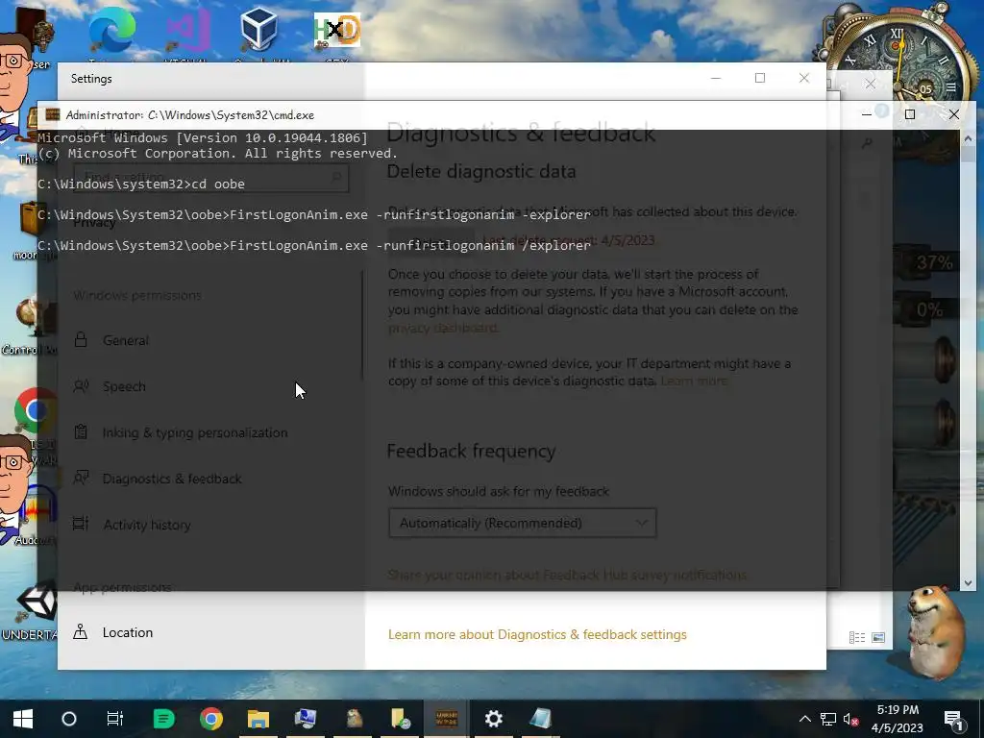Maximize the Settings window
Image resolution: width=984 pixels, height=738 pixels.
[760, 79]
